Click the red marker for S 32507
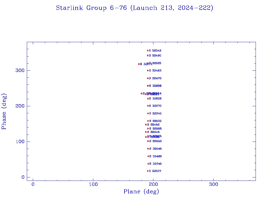The image size is (269, 201). pos(148,171)
